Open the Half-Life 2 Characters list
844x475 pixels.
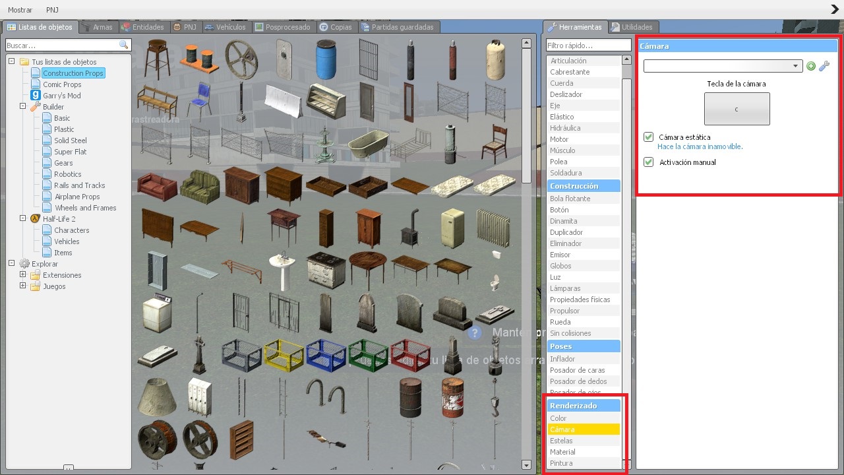pyautogui.click(x=72, y=230)
